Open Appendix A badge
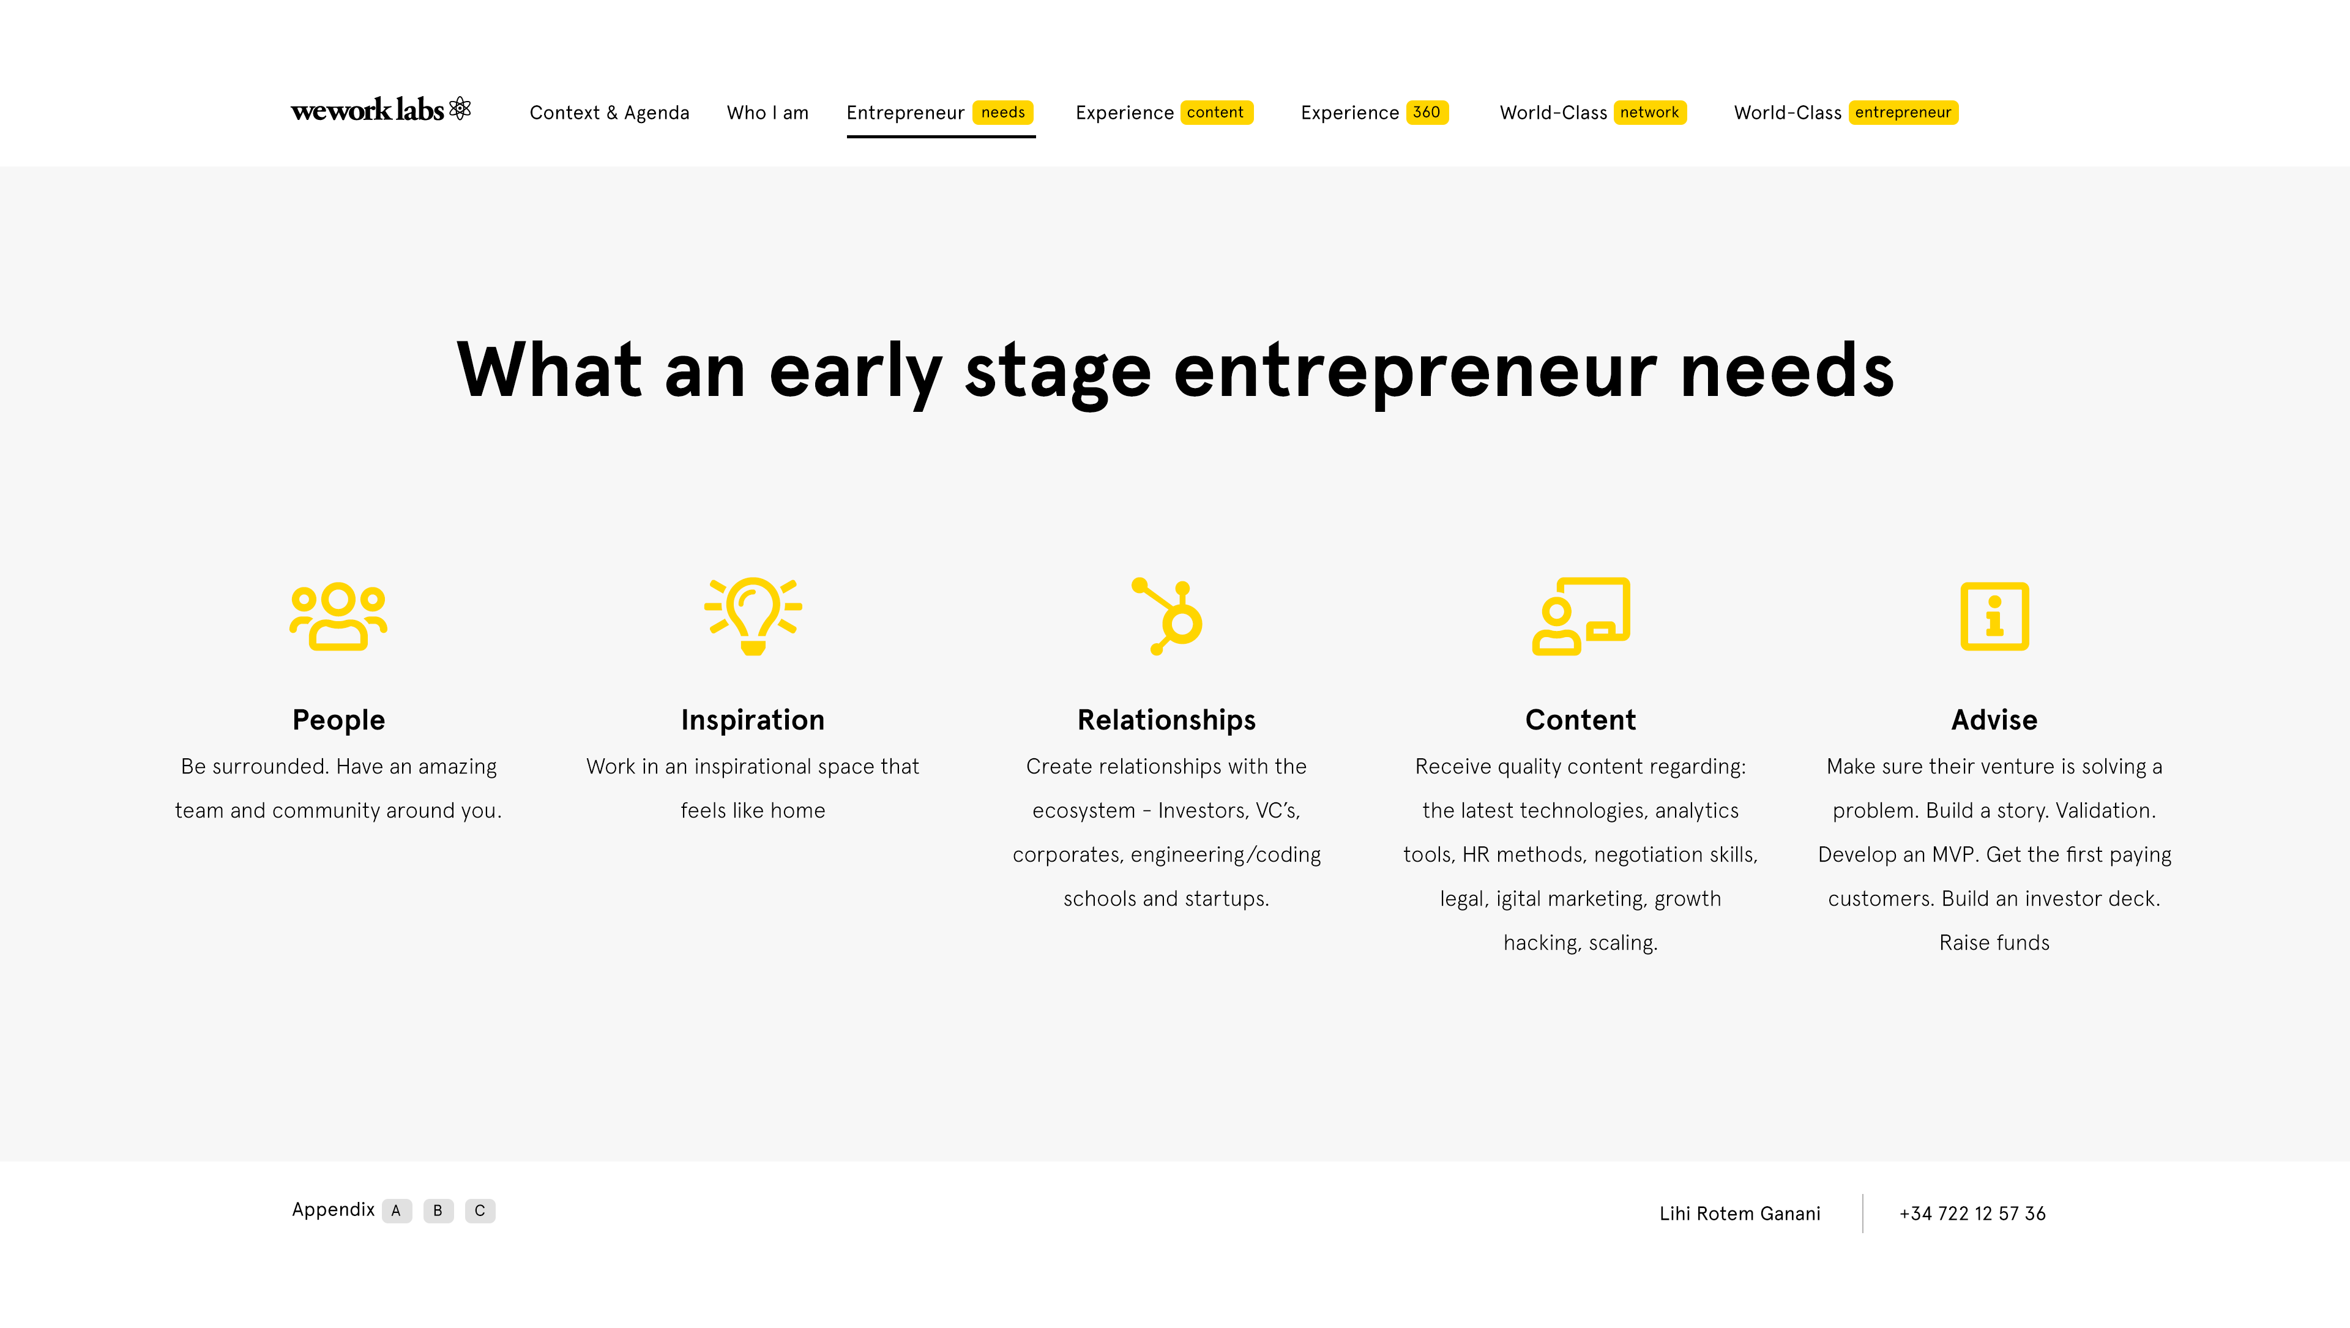 point(396,1210)
